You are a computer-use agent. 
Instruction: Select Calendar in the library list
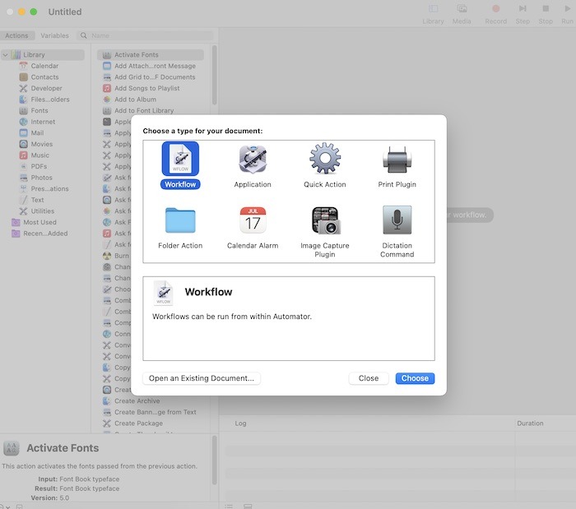tap(44, 66)
